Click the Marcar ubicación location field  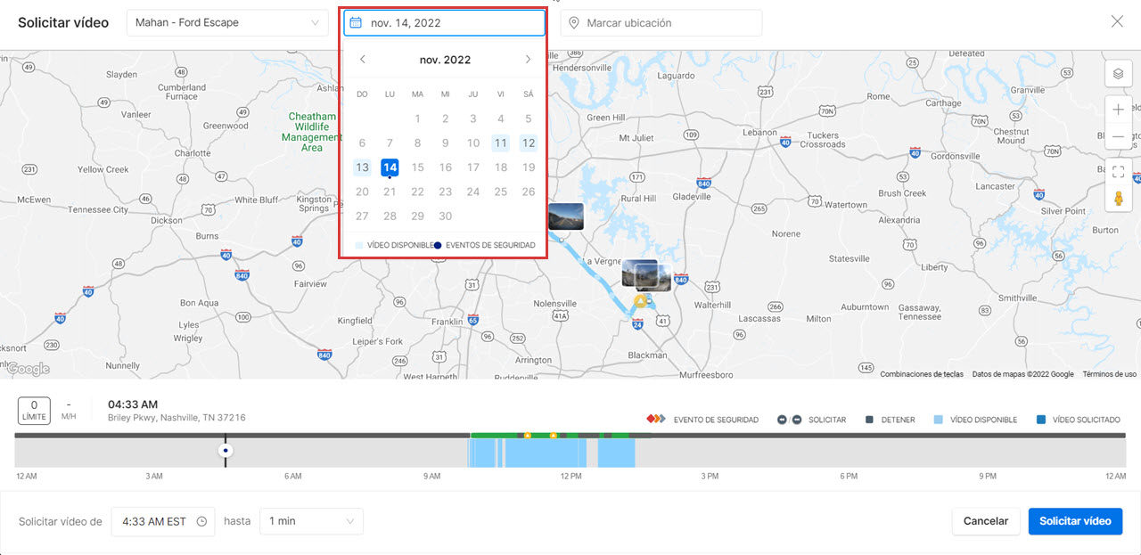click(x=661, y=23)
